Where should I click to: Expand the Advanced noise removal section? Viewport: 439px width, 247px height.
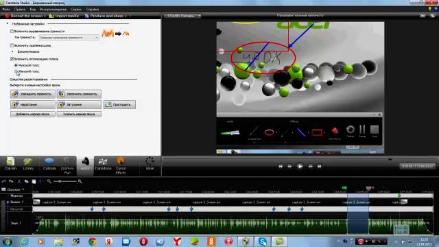coord(12,51)
